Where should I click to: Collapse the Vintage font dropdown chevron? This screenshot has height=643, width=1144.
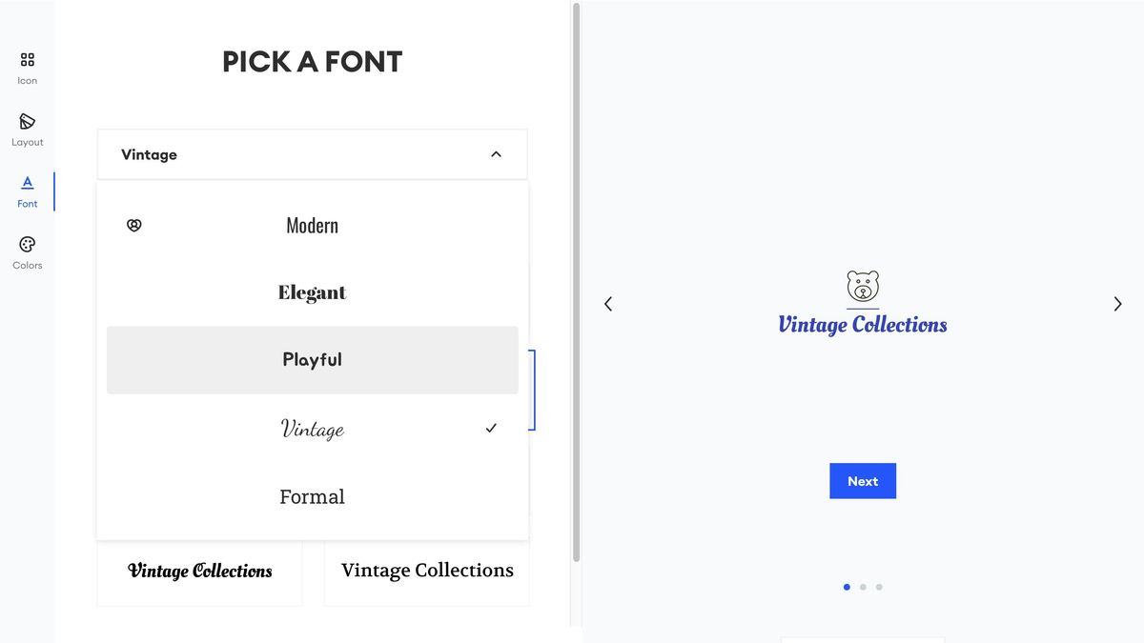point(496,154)
